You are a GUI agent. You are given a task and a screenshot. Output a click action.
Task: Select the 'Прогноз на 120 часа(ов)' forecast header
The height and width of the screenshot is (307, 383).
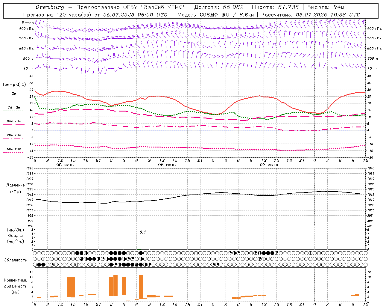pos(57,15)
